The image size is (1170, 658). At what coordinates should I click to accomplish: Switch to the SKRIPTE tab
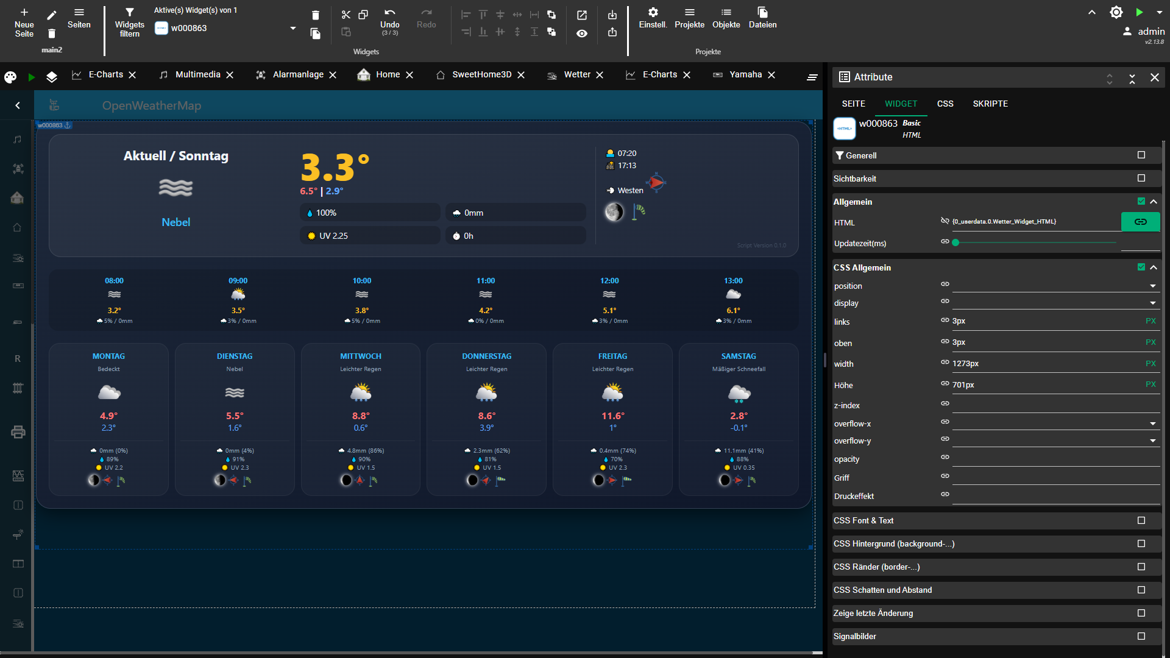[x=990, y=104]
